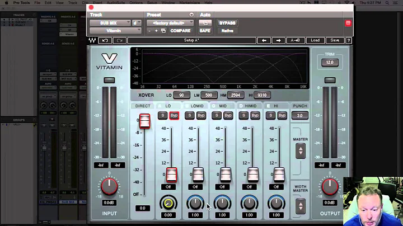Solo the HI band
Screen dimensions: 403x226
click(270, 115)
